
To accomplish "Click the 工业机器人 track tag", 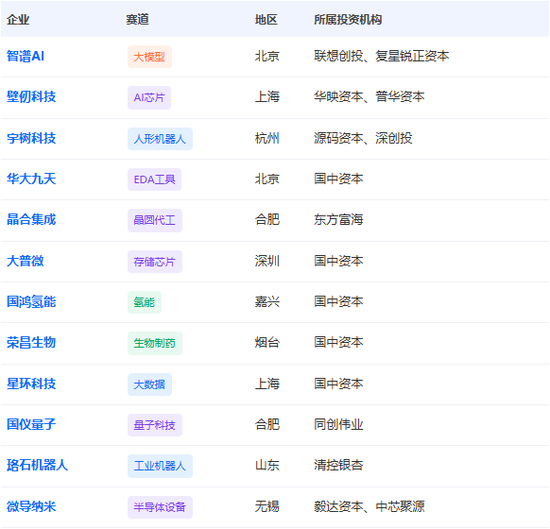I will (x=160, y=467).
